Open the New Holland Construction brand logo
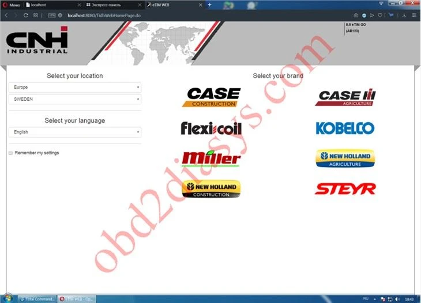This screenshot has width=421, height=303. tap(211, 189)
